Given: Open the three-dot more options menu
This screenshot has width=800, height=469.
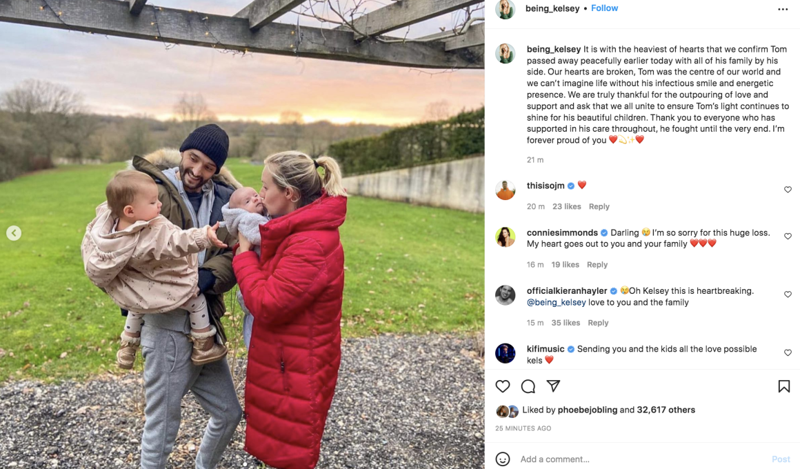Looking at the screenshot, I should [x=783, y=9].
